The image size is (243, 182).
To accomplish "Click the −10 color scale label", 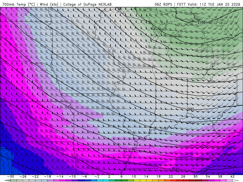I will (72, 177).
